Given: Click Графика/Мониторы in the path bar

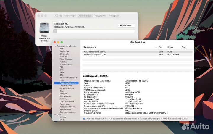Looking at the screenshot, I should coord(150,119).
